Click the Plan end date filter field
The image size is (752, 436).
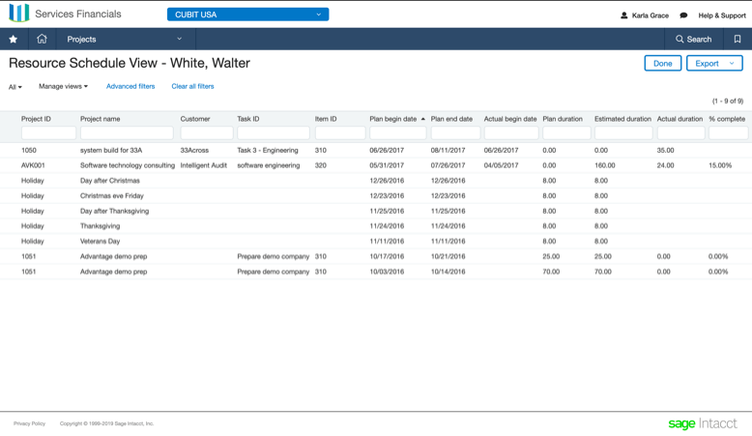(455, 132)
